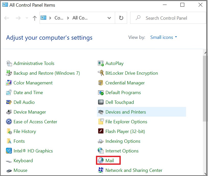Viewport: 208px width, 176px height.
Task: Expand the address bar history dropdown
Action: click(x=109, y=18)
